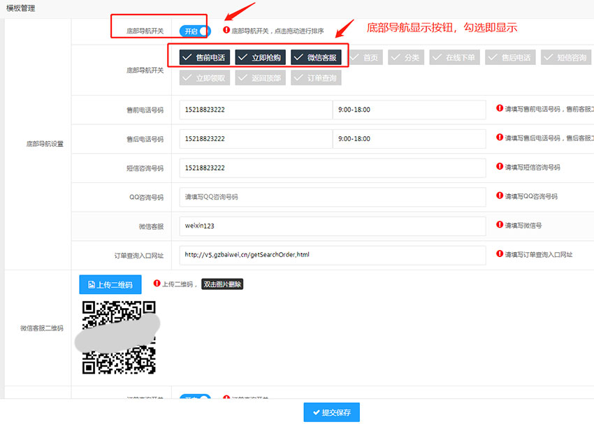Image resolution: width=594 pixels, height=424 pixels.
Task: Click the warning icon beside 请填写QQ咨询号码
Action: click(500, 196)
